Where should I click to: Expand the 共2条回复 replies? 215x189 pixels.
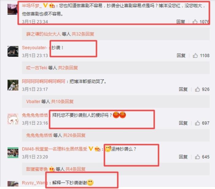click(68, 68)
